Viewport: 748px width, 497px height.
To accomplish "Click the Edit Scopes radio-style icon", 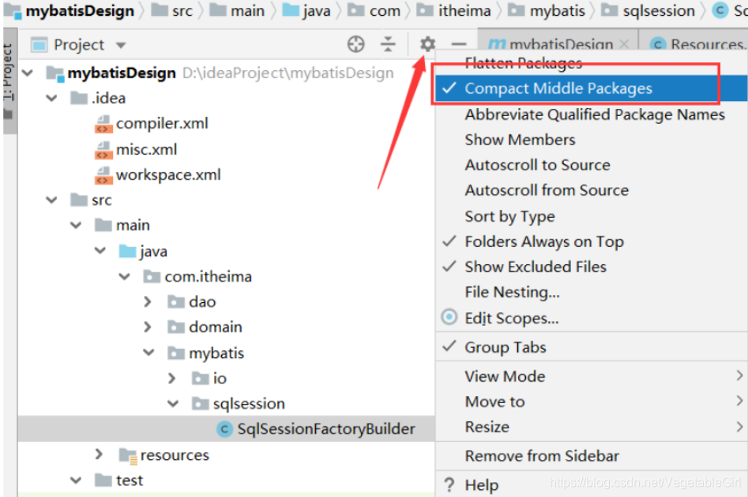I will point(449,317).
